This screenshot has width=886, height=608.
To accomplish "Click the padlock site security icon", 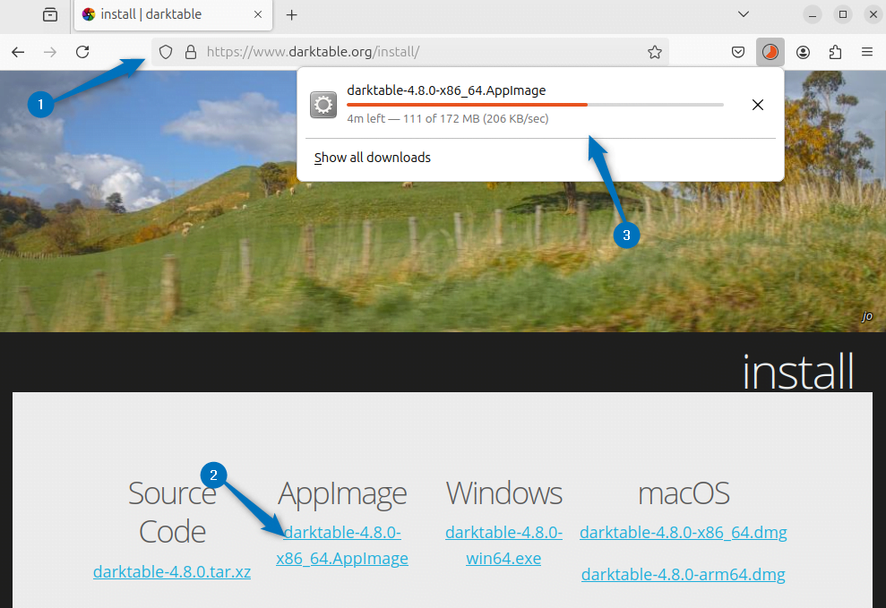I will pyautogui.click(x=191, y=52).
